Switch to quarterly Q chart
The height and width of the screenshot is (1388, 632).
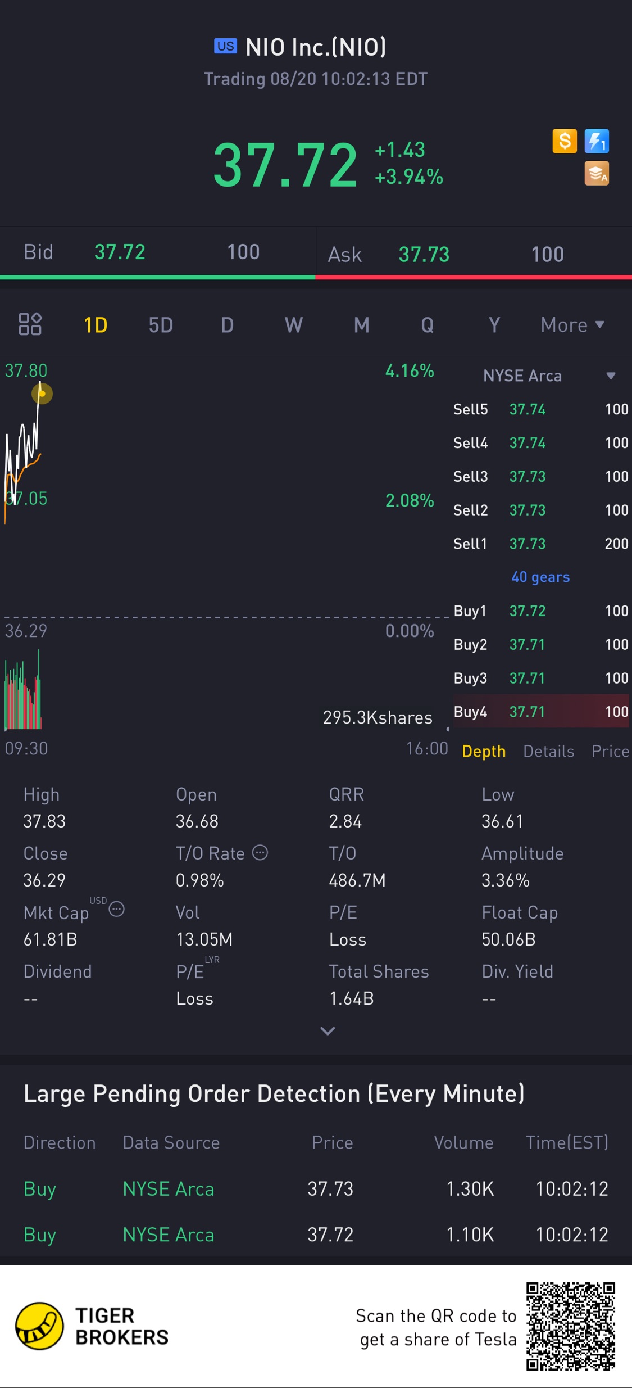tap(428, 325)
